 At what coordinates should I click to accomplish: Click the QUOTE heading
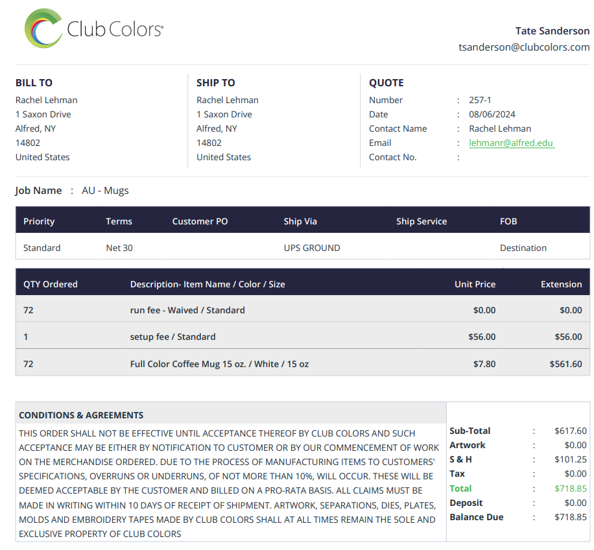click(x=386, y=82)
